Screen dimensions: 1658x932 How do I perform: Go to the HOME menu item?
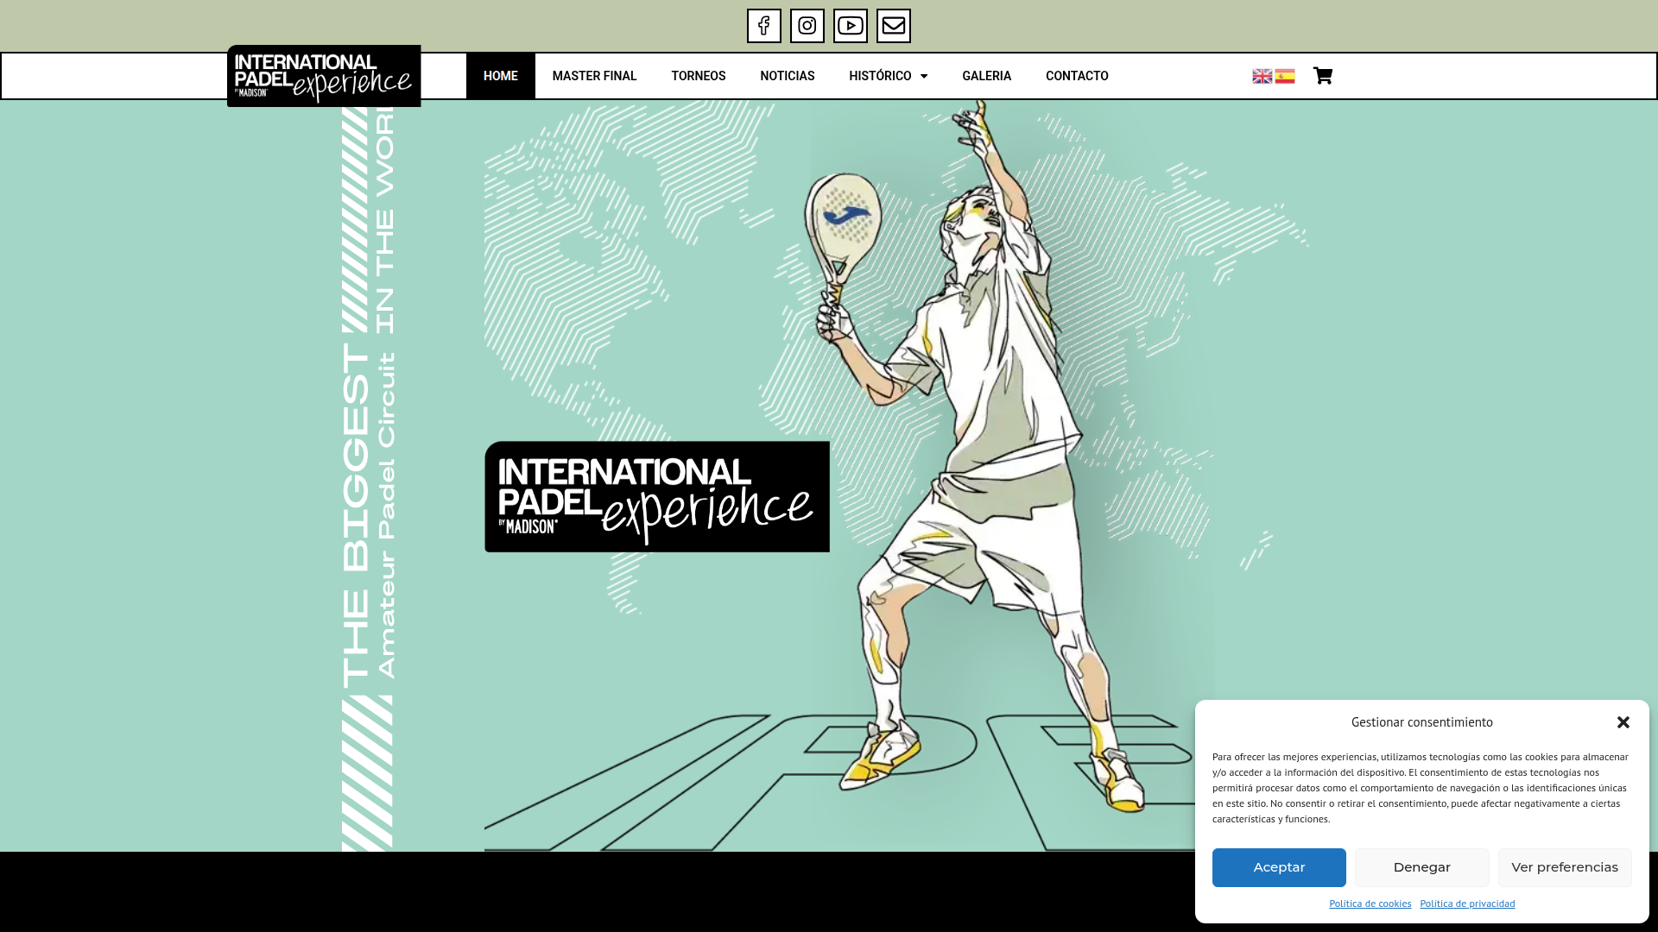500,76
